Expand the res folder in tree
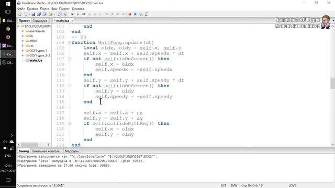 click(23, 46)
